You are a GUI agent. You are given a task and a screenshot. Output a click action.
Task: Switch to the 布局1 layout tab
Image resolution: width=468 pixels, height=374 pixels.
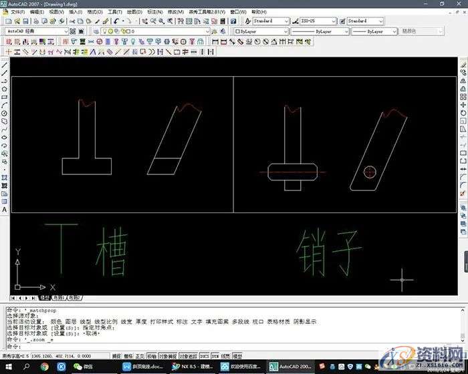59,298
